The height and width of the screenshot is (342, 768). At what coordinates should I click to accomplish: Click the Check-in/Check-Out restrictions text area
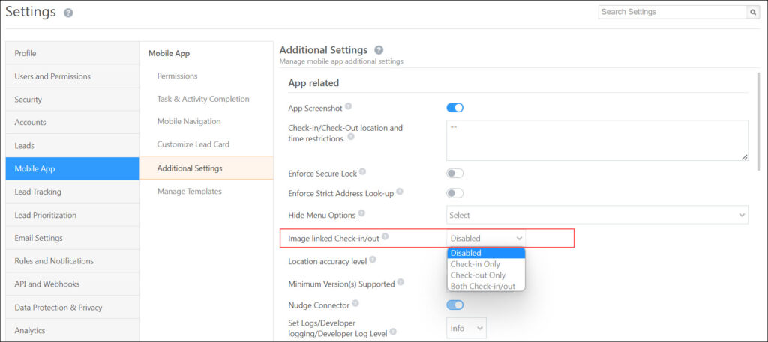point(597,140)
